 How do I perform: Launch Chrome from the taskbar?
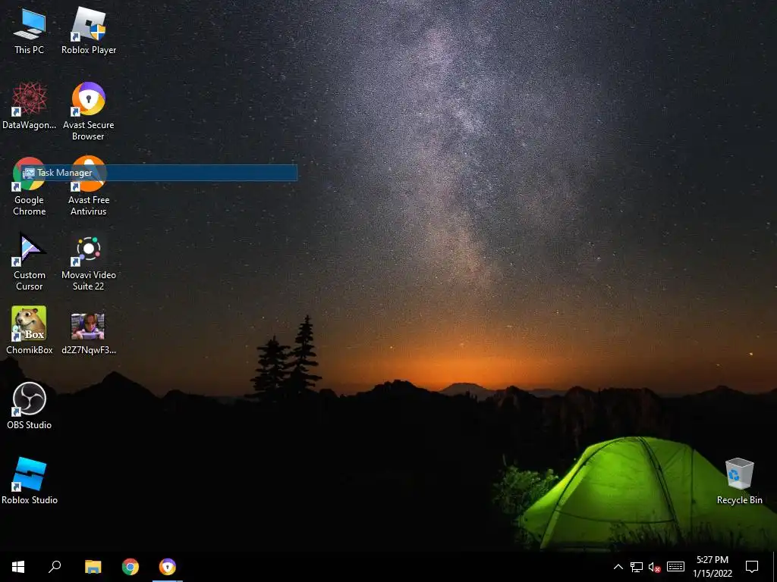click(131, 567)
